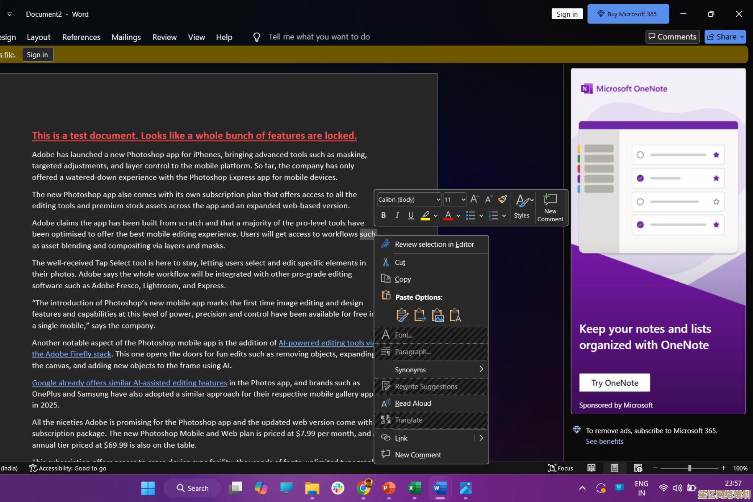Paste using Keep Source Formatting icon

[x=402, y=315]
